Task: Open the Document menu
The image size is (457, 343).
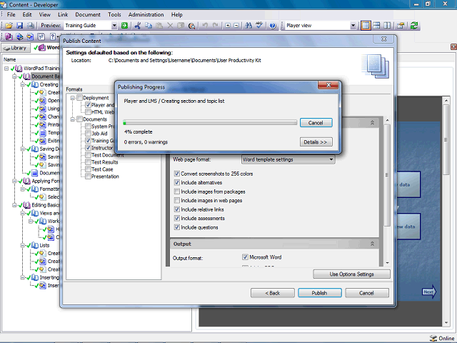Action: point(88,14)
